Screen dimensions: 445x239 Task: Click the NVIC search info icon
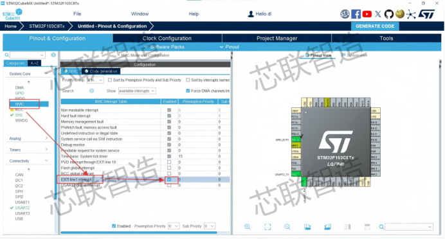[92, 91]
